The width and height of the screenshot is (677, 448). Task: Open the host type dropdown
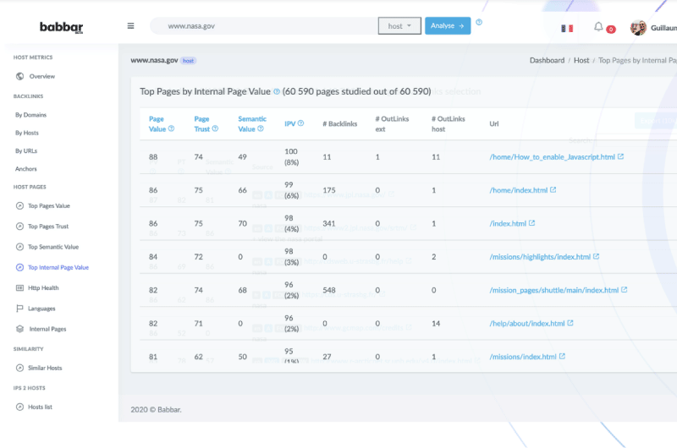click(x=399, y=26)
